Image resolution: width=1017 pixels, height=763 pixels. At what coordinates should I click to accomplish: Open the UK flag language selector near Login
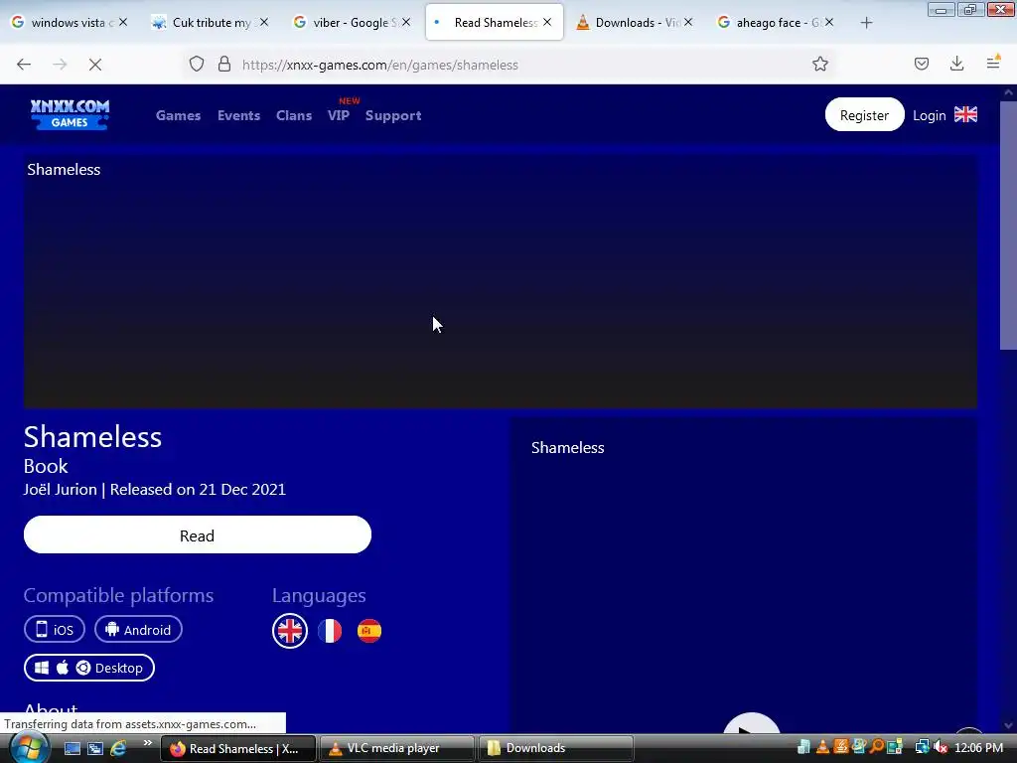[965, 115]
